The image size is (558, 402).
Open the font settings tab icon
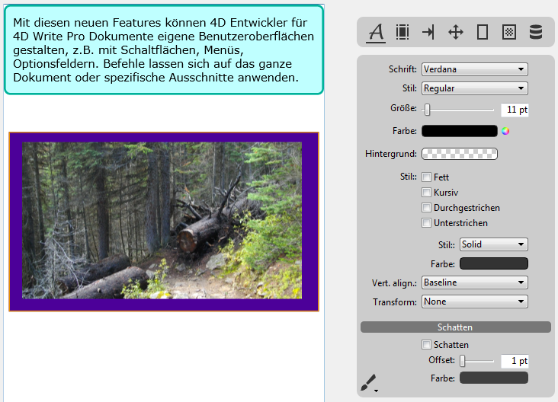[x=376, y=32]
